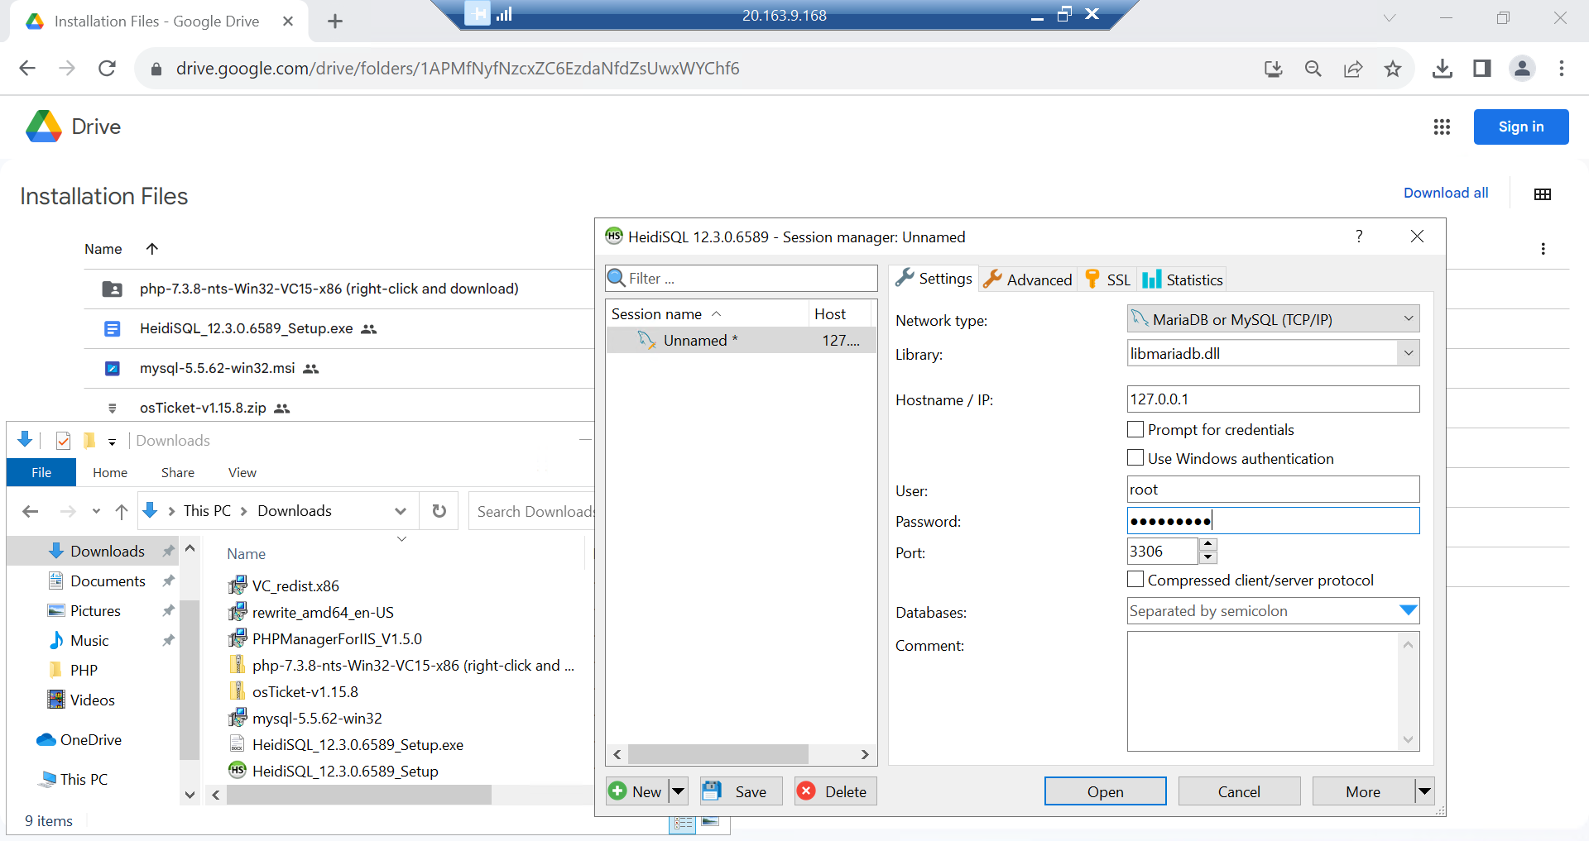Click the filter magnifying glass icon

[617, 278]
